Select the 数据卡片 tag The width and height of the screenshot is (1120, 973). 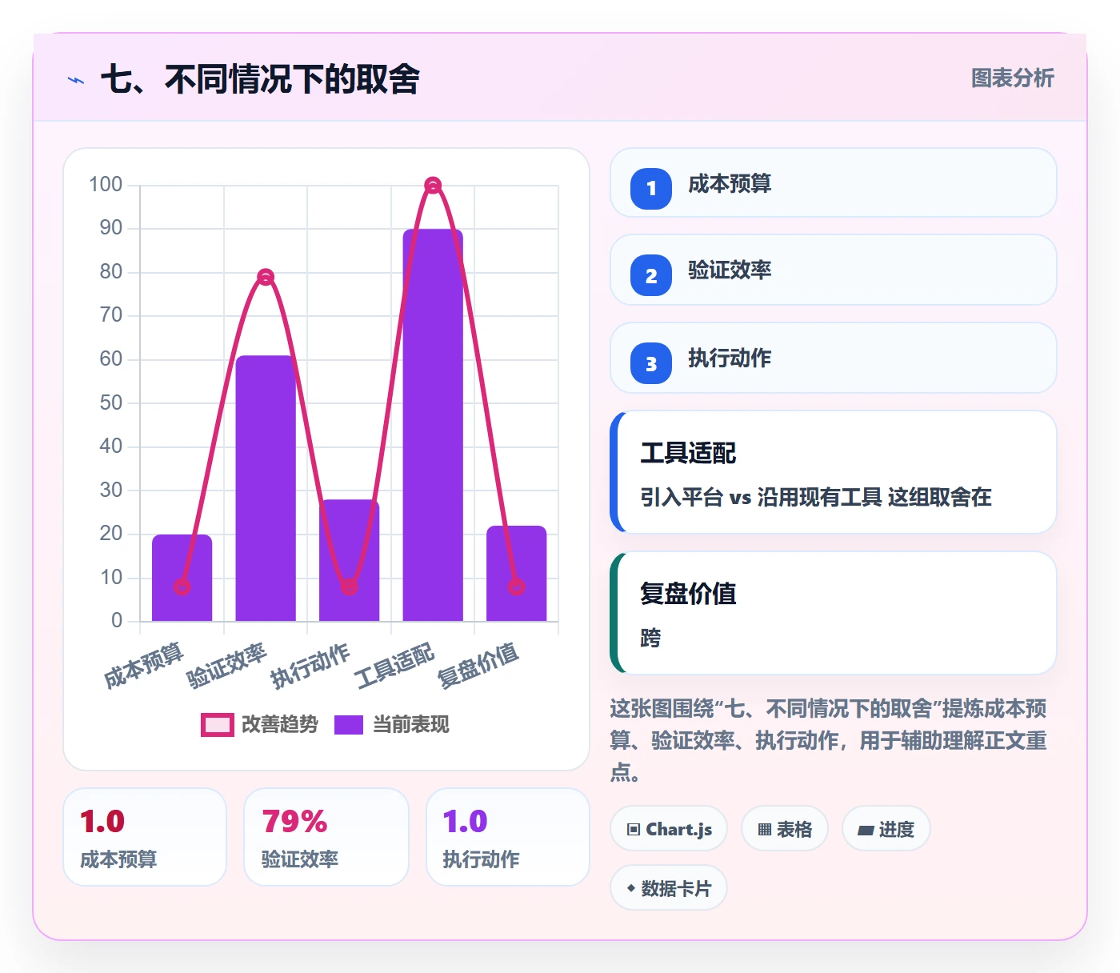(669, 888)
